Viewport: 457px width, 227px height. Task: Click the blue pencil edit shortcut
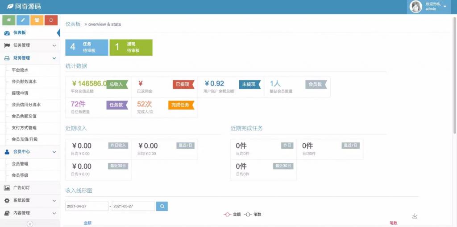pos(23,20)
